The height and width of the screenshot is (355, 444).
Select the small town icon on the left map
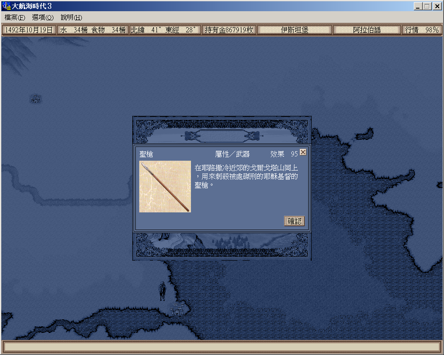point(36,99)
